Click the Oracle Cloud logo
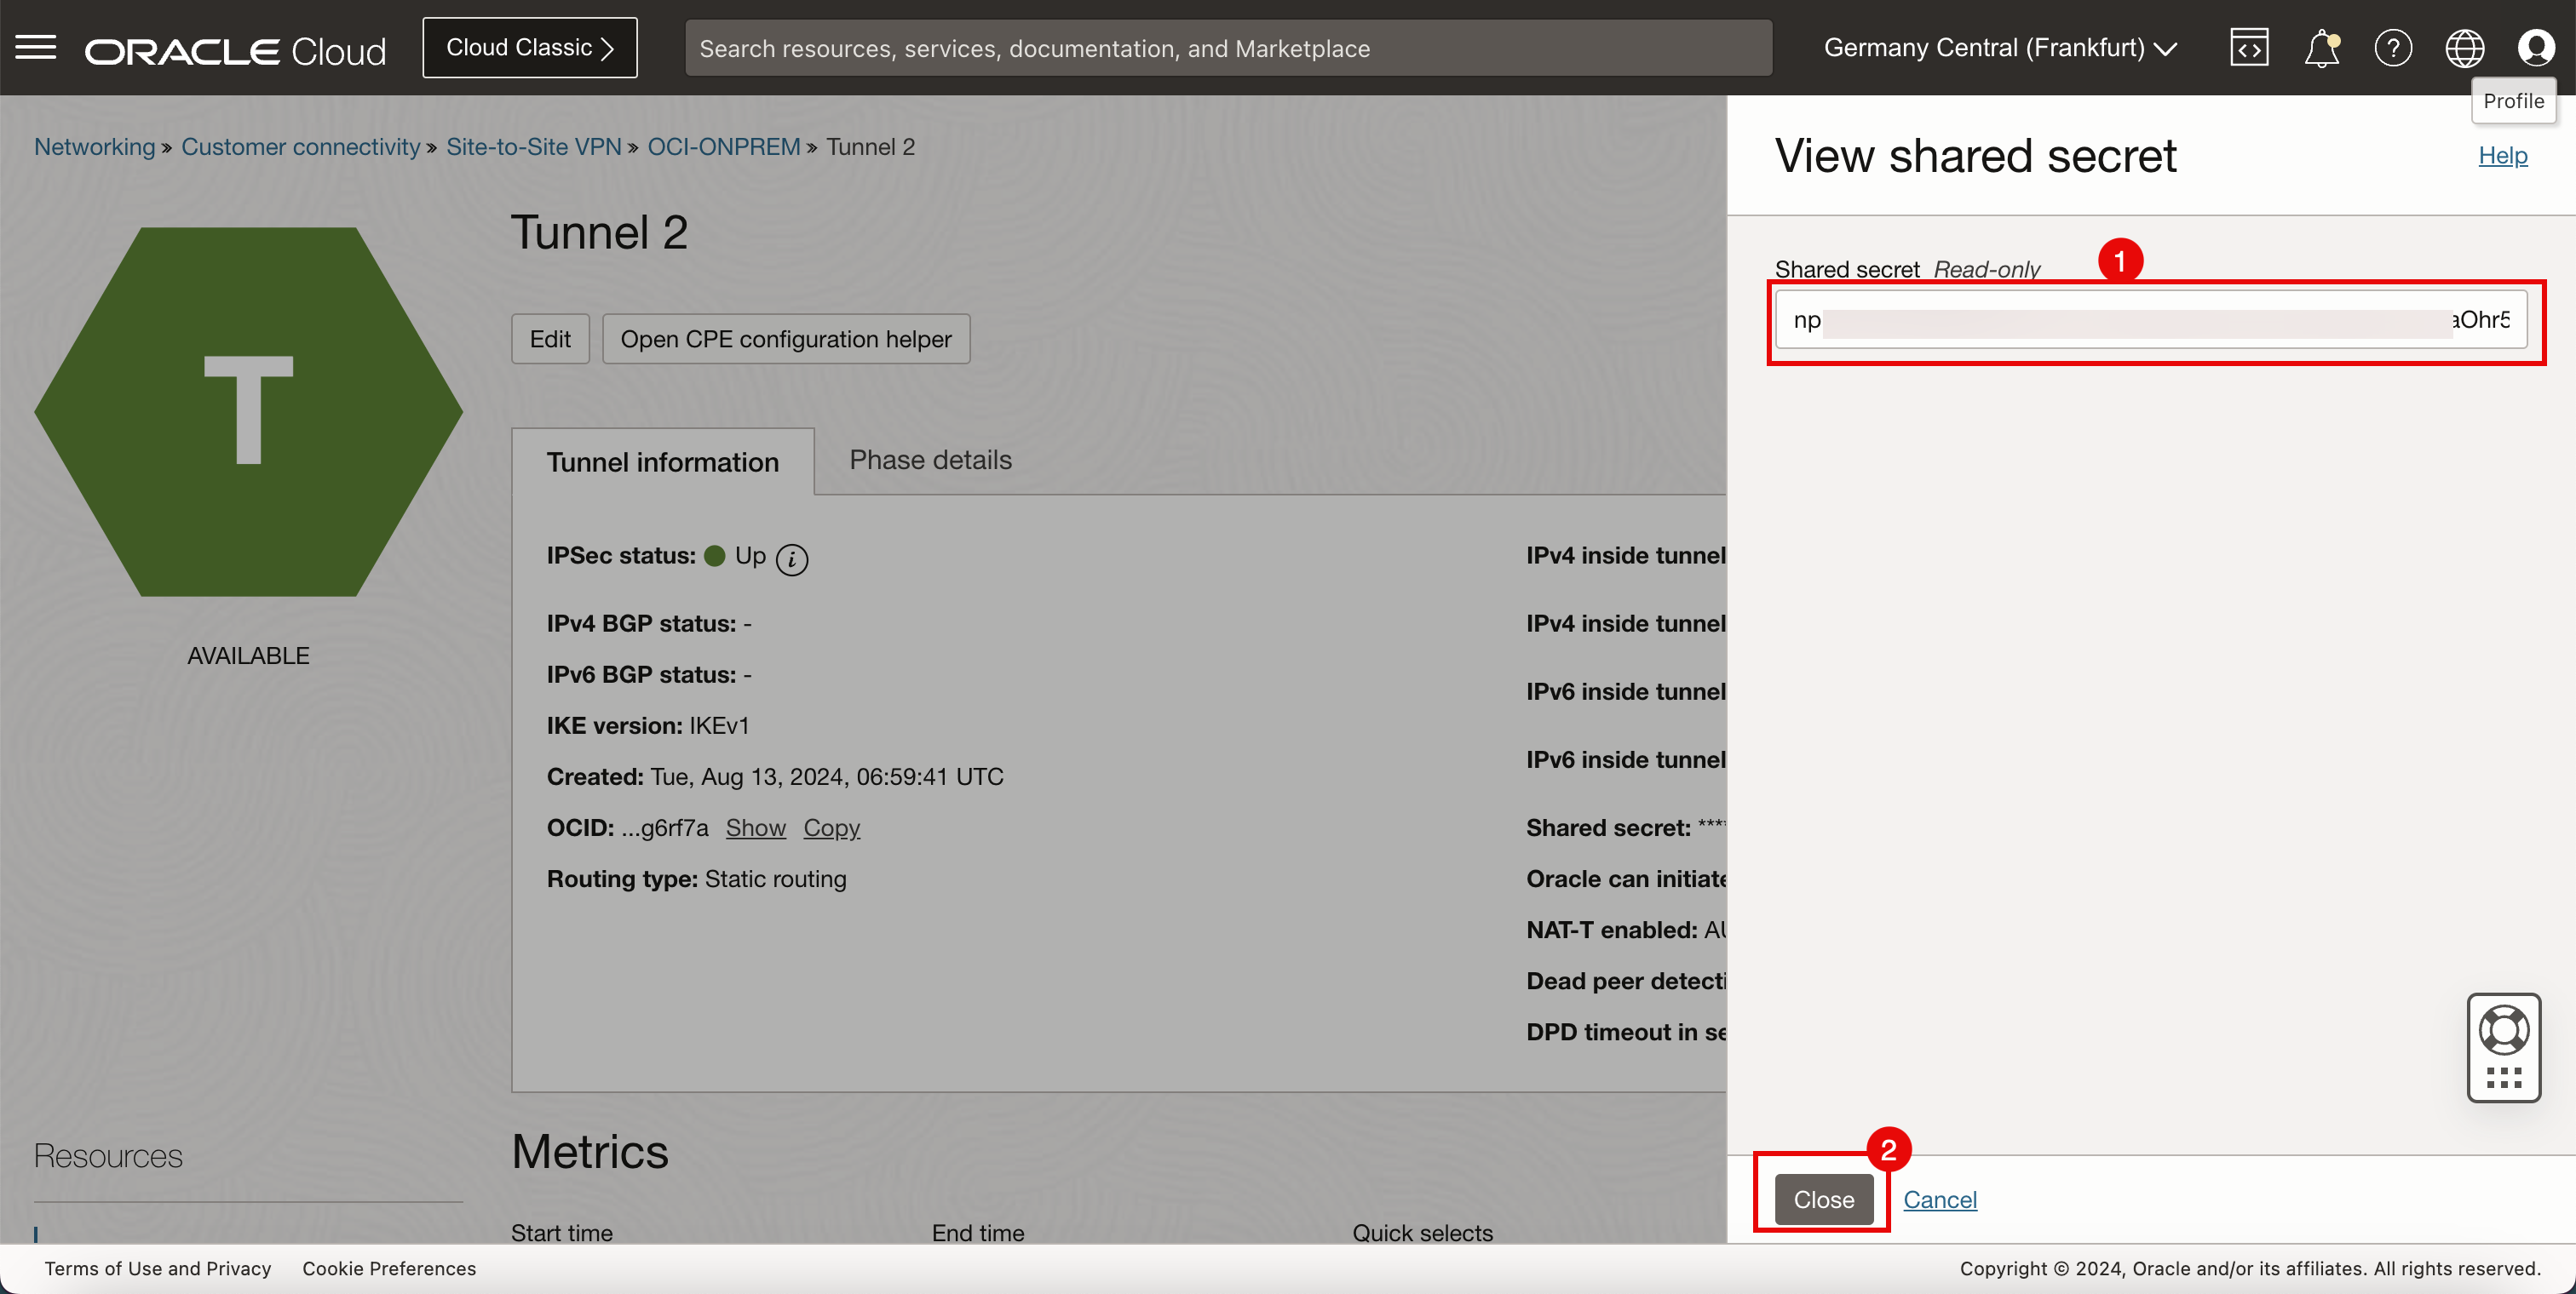 235,50
